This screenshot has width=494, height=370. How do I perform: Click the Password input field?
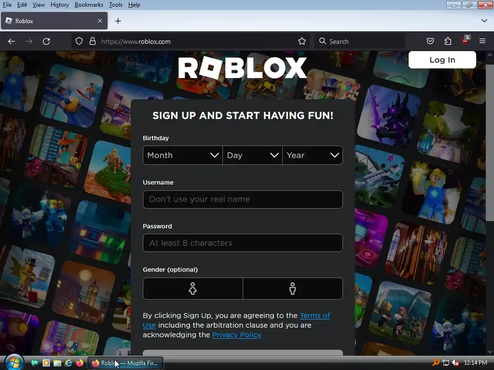[243, 243]
